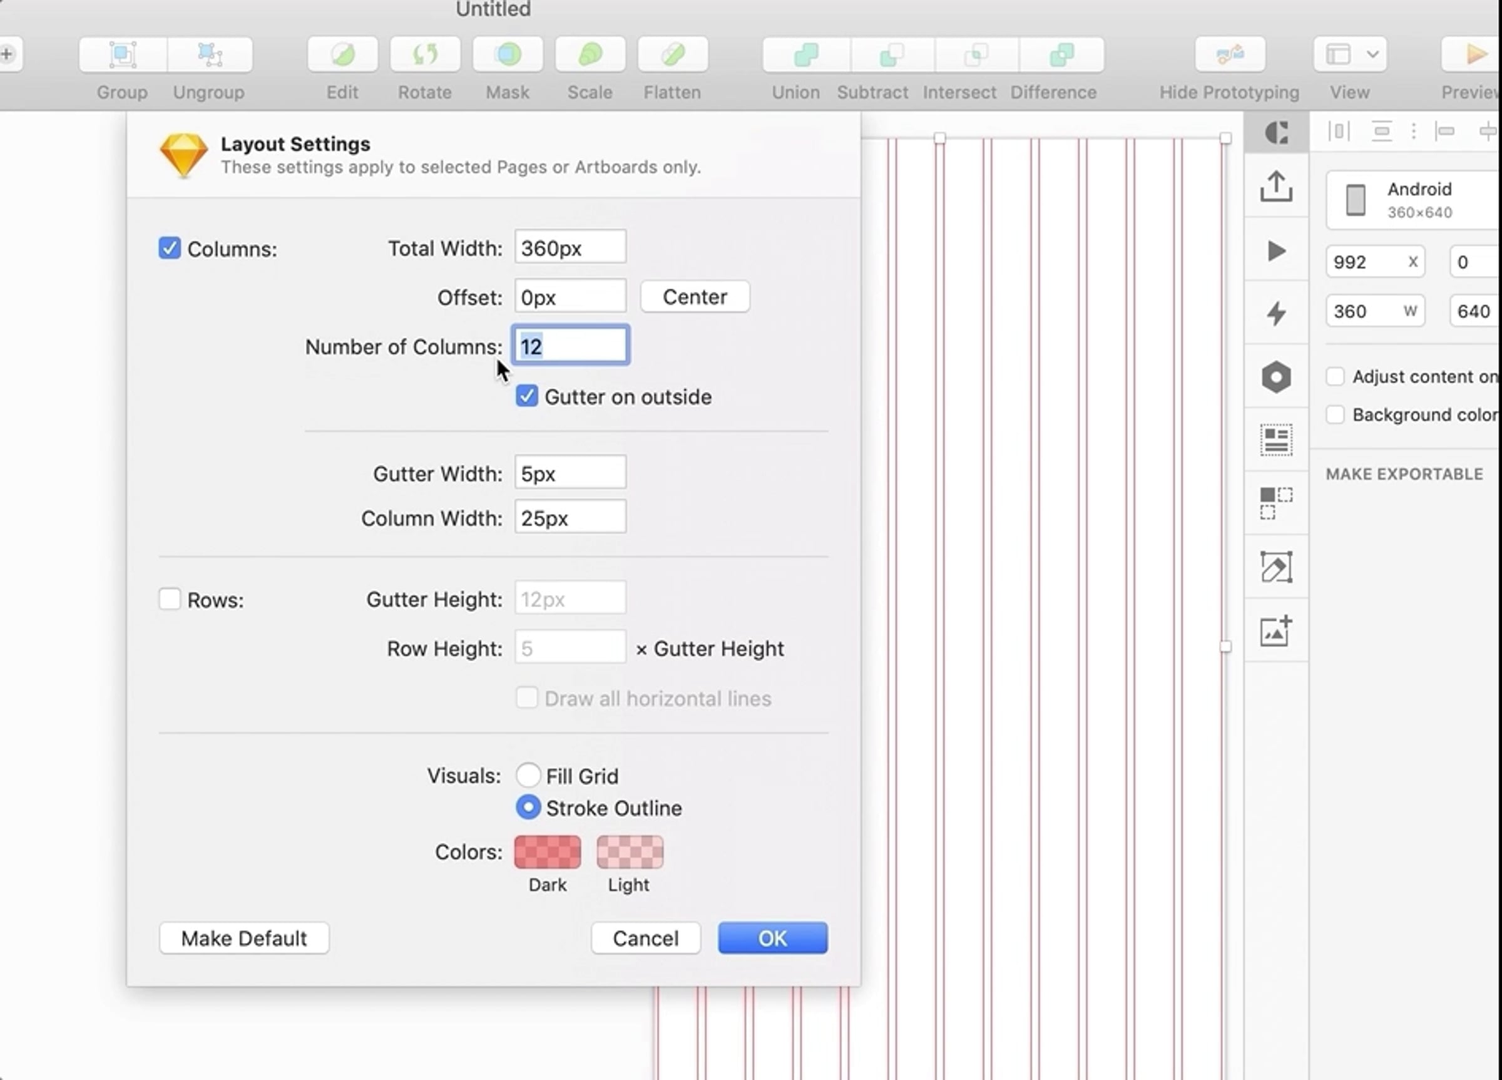1502x1080 pixels.
Task: Enable the Rows checkbox
Action: [170, 599]
